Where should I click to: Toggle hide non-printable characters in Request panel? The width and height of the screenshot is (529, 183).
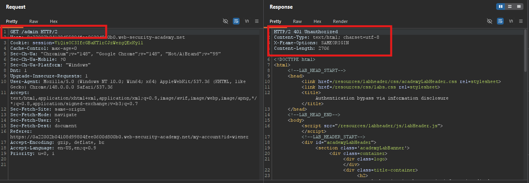226,21
